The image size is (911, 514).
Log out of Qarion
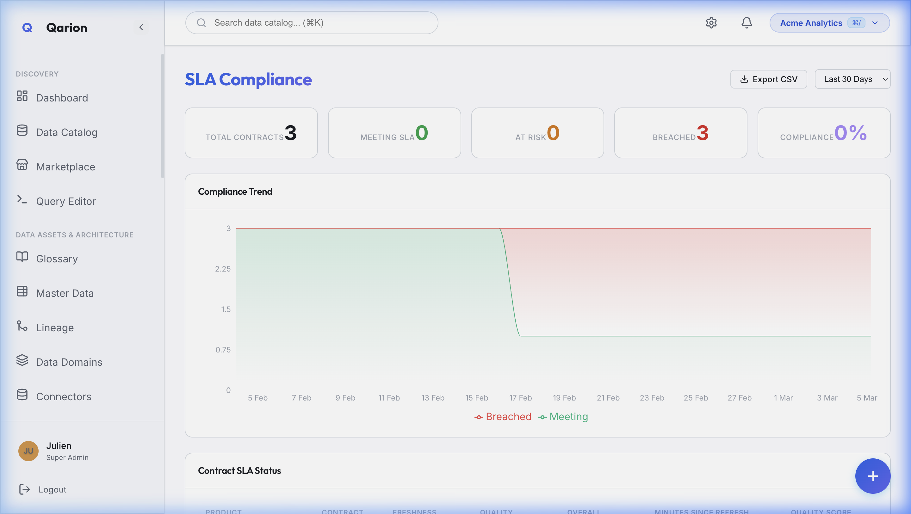point(52,489)
